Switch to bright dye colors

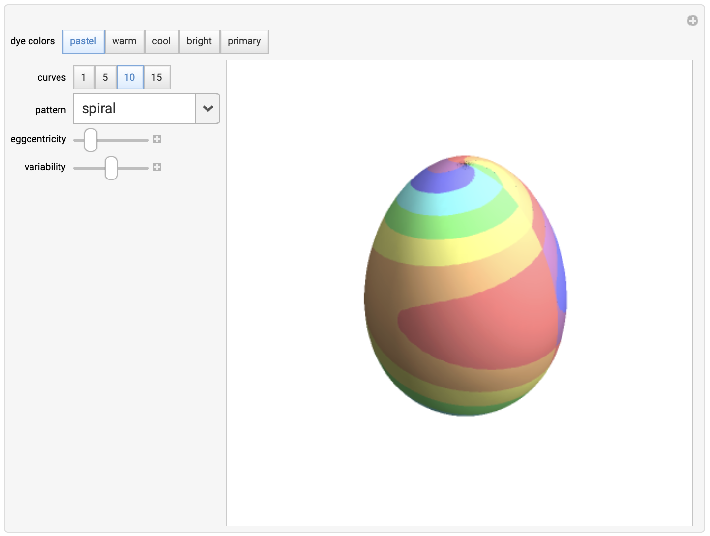(199, 41)
